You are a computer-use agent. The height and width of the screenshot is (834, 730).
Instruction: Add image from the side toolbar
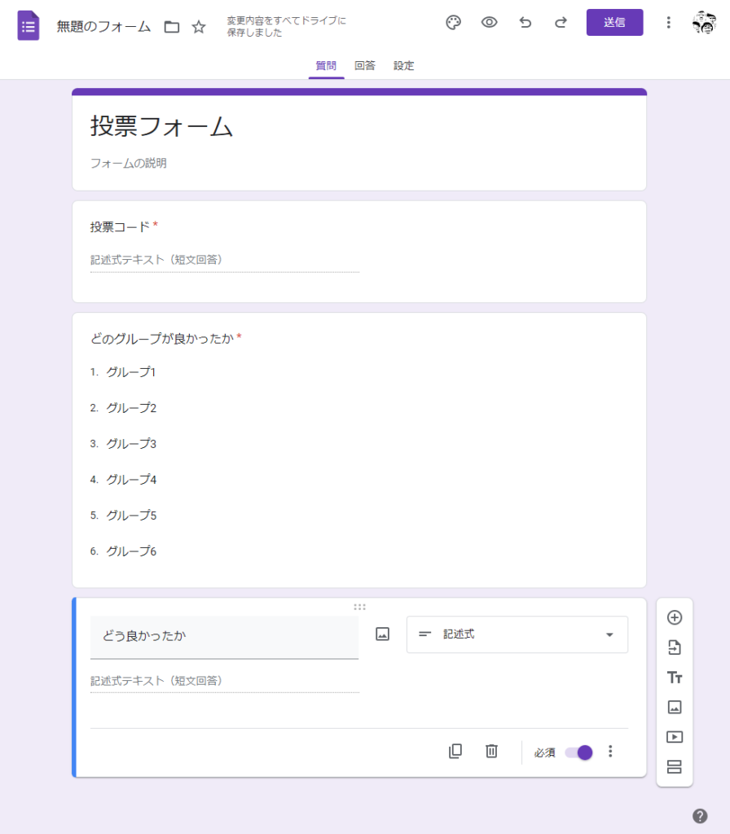pos(674,707)
